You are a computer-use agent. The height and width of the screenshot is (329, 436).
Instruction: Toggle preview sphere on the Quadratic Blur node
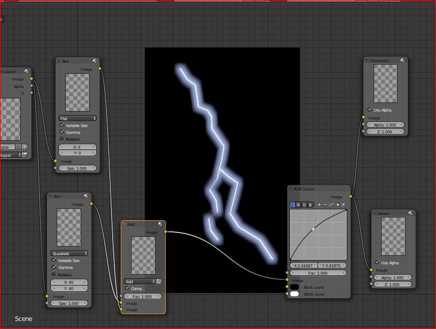click(86, 196)
